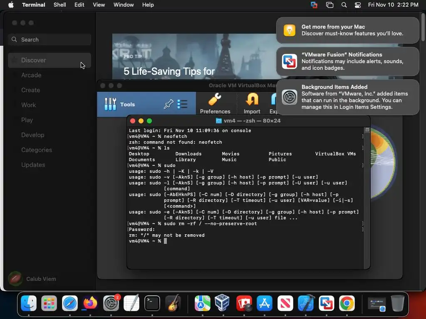Click the VirtualBox cube icon in Dock

(223, 303)
